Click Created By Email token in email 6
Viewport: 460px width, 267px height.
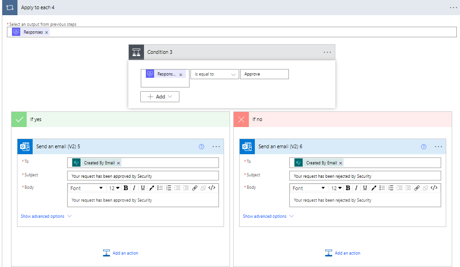319,163
